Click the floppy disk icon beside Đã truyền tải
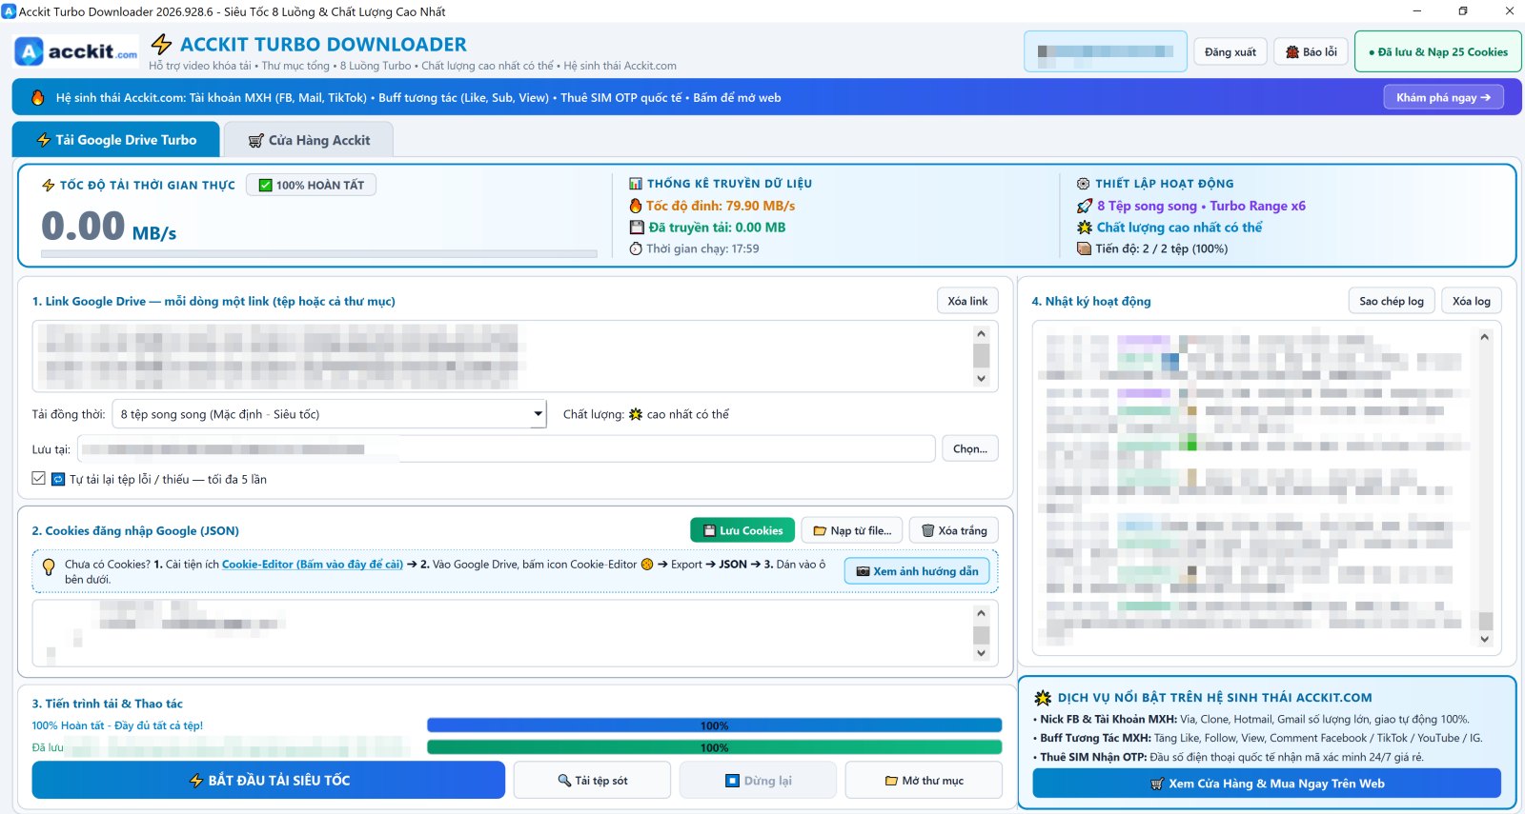1525x814 pixels. (x=637, y=228)
